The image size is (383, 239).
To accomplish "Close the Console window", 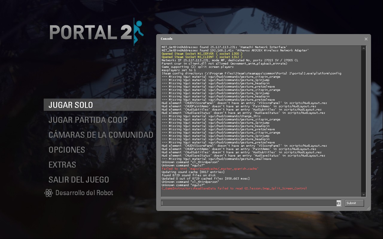I will pyautogui.click(x=366, y=39).
